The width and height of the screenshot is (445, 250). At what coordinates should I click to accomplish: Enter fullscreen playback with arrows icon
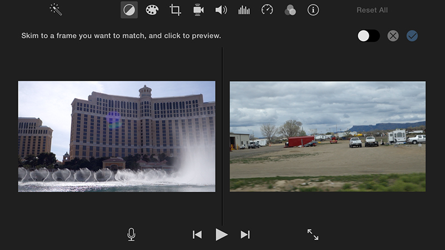point(313,234)
